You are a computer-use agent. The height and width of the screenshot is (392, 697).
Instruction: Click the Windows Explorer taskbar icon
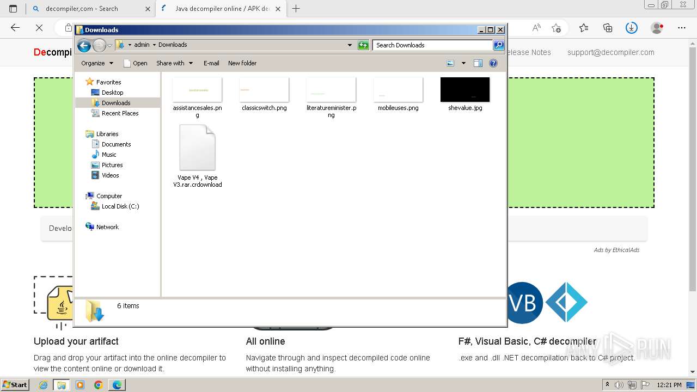(62, 385)
